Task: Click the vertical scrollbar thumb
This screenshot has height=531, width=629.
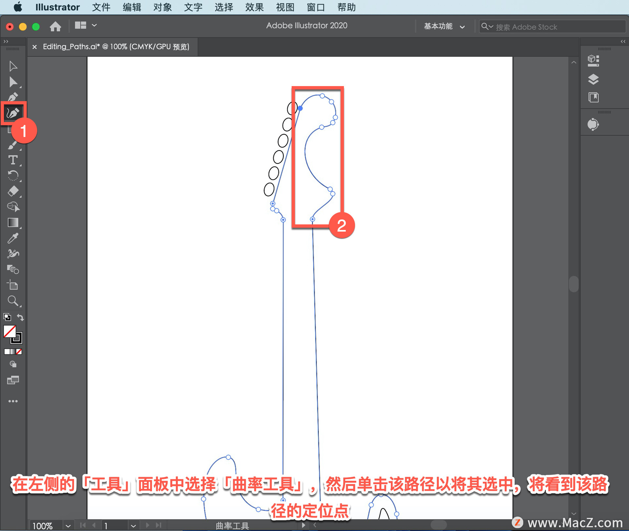Action: point(574,284)
